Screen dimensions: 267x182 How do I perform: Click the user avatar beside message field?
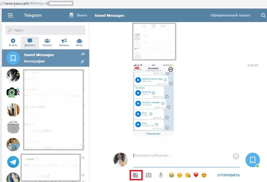121,160
